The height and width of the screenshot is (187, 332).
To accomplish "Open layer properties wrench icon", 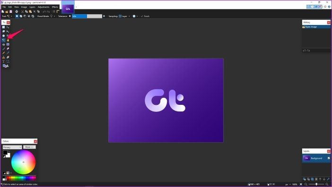I will 328,179.
